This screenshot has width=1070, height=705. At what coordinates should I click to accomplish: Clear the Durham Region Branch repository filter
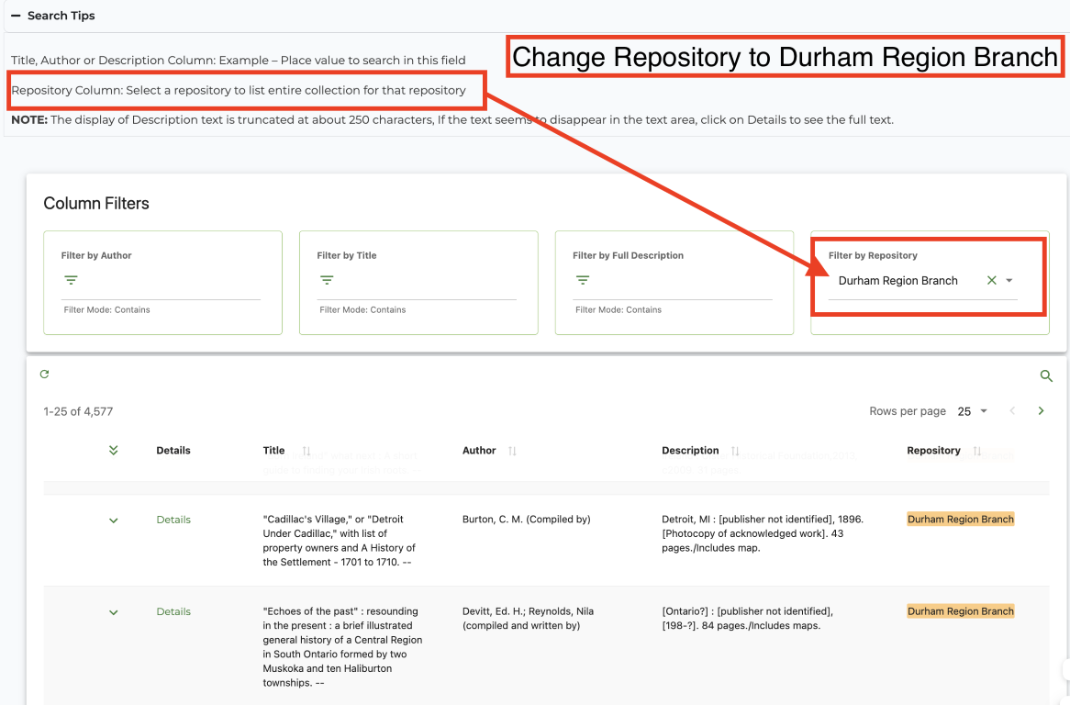(991, 280)
